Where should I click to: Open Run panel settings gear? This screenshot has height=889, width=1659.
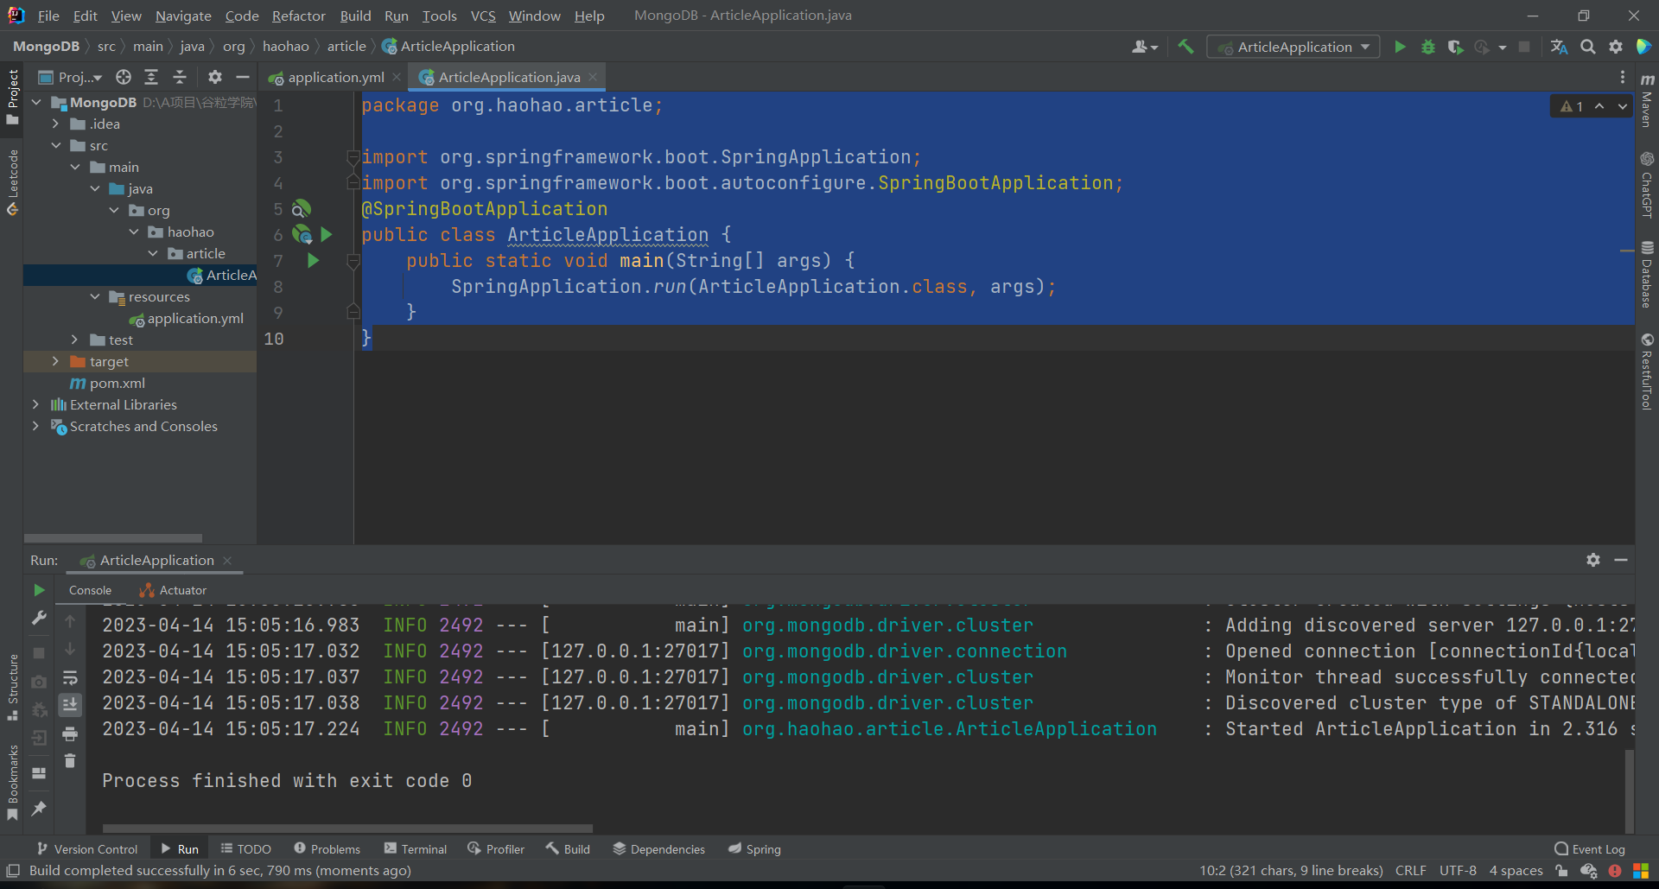(x=1593, y=560)
